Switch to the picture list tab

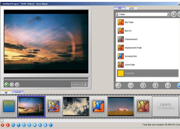tap(131, 8)
